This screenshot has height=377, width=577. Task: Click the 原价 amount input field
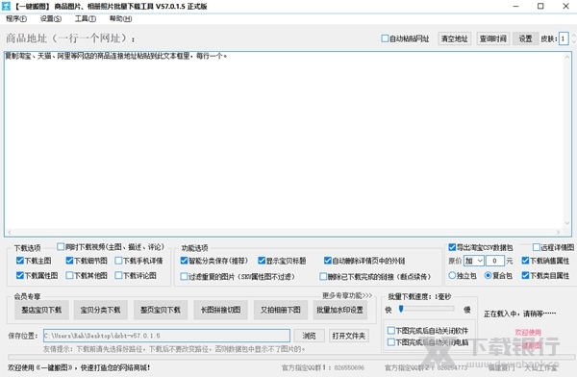tap(495, 261)
